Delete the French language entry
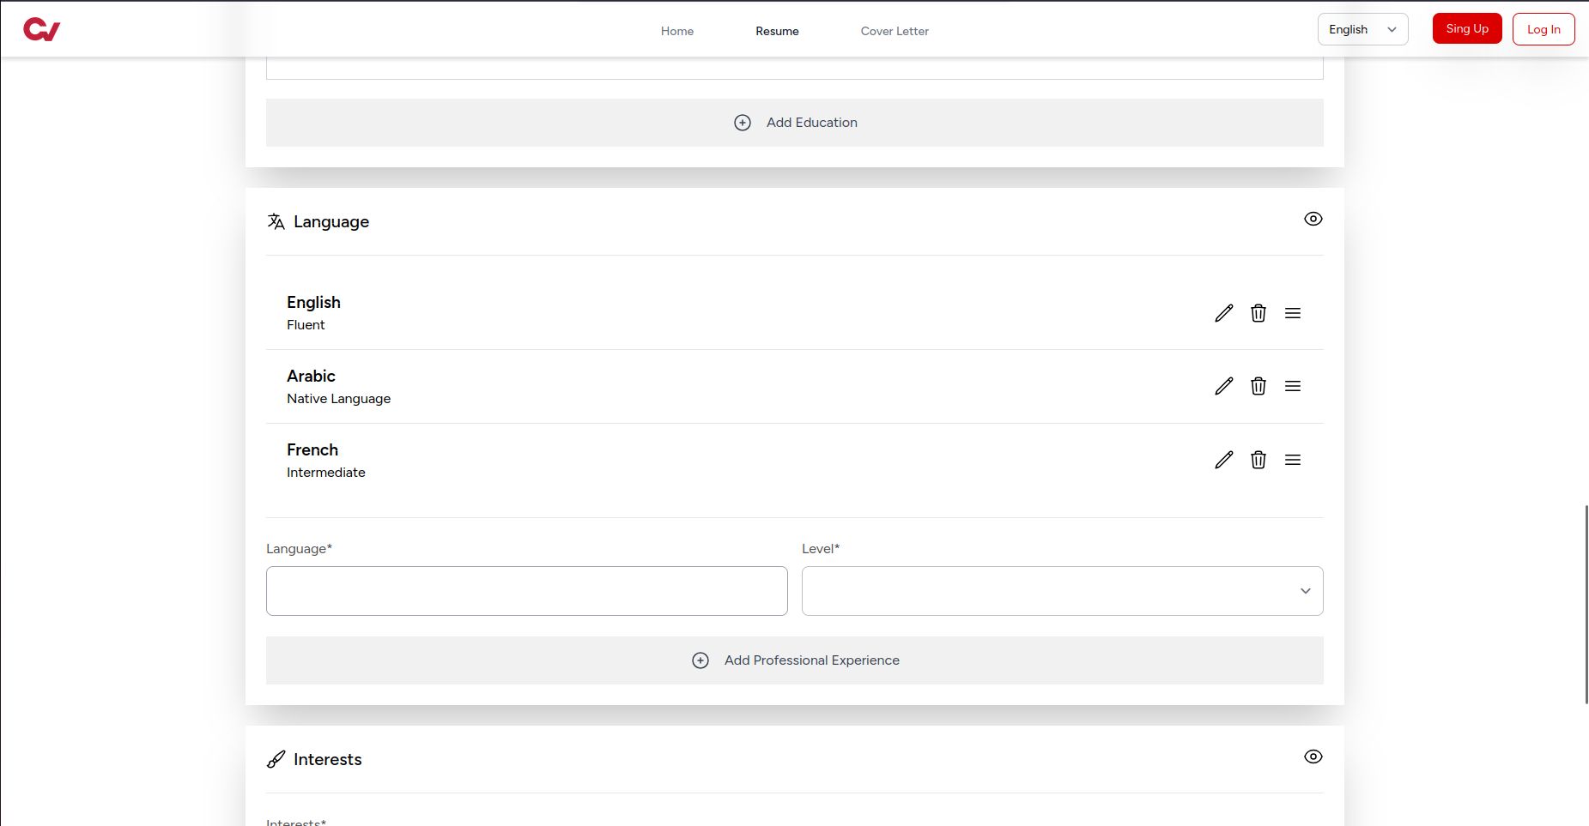The width and height of the screenshot is (1589, 826). [x=1258, y=460]
